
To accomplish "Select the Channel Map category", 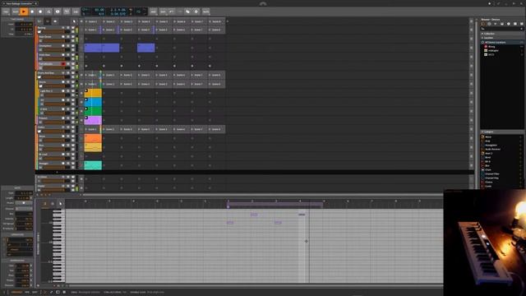I will pos(491,178).
